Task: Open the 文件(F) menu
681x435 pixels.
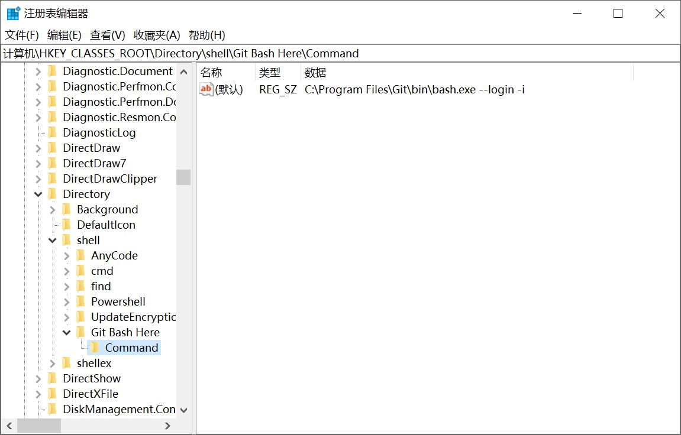Action: [22, 35]
